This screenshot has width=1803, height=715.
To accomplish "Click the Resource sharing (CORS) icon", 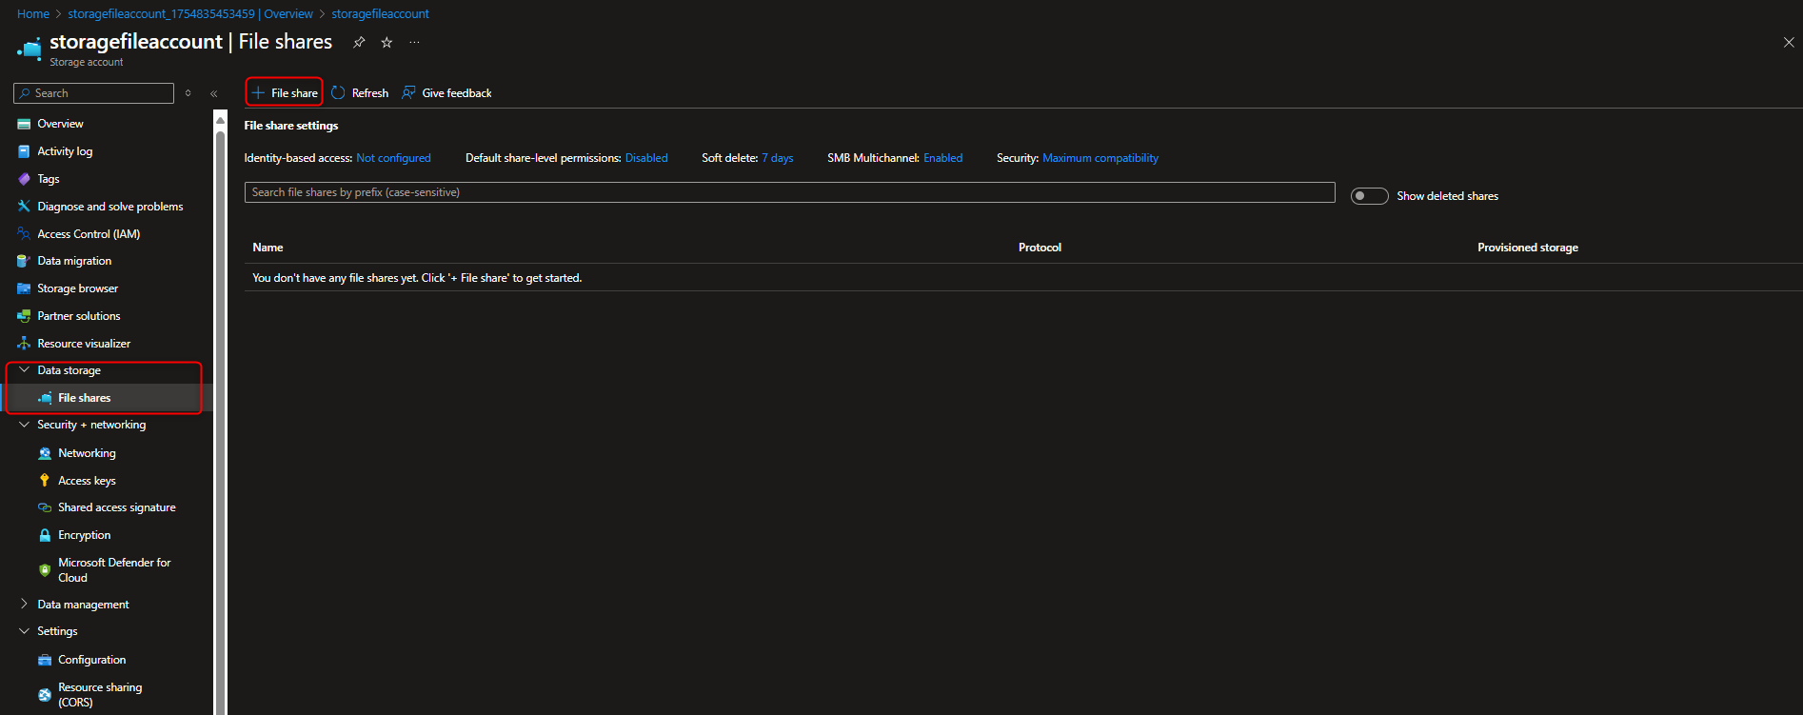I will coord(45,695).
